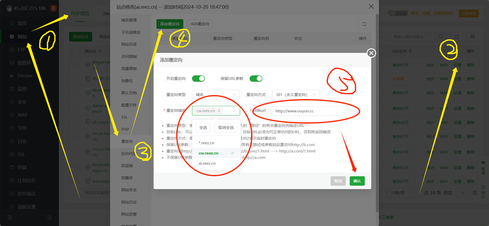Check the box for www.aiyv site row
489x226 pixels.
77,181
